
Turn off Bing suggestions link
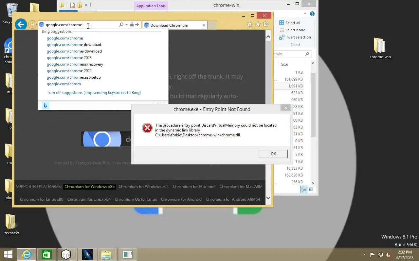tap(94, 93)
